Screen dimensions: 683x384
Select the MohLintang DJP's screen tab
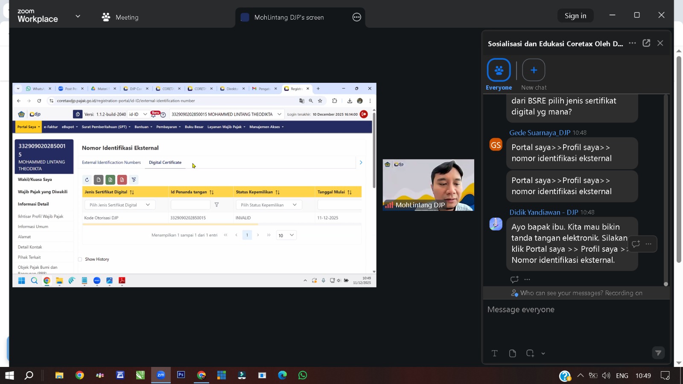pyautogui.click(x=289, y=17)
